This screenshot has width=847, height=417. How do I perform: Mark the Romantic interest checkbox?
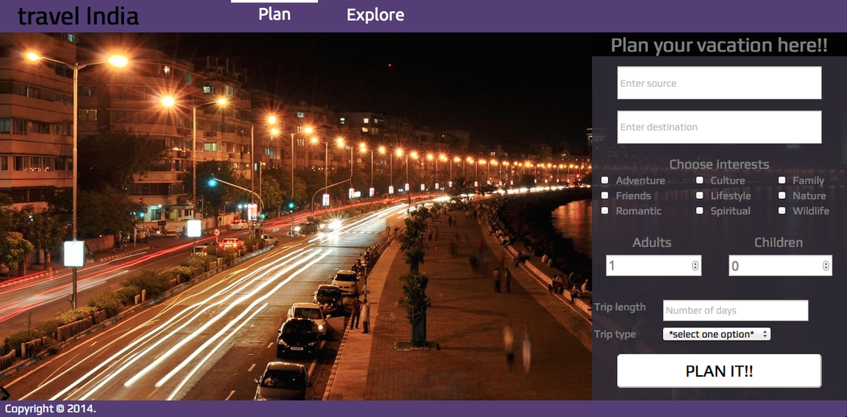click(x=605, y=211)
